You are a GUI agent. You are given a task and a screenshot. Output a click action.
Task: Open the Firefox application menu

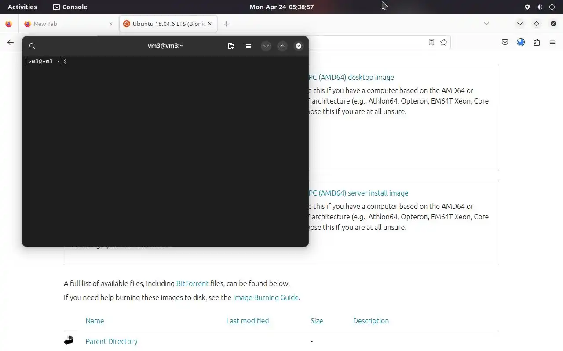552,42
